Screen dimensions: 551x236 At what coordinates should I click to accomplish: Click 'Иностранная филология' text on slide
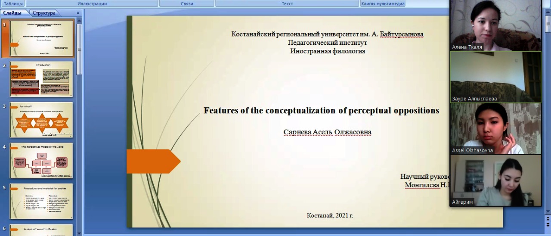(x=328, y=51)
